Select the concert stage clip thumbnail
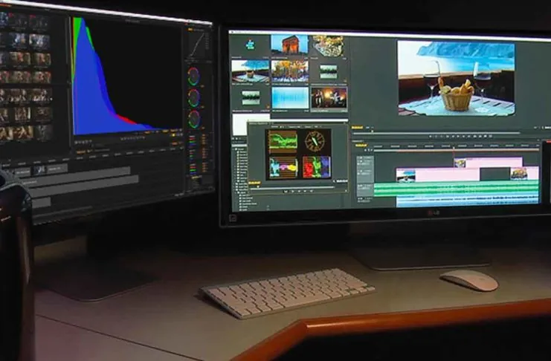Viewport: 551px width, 361px height. coord(329,98)
